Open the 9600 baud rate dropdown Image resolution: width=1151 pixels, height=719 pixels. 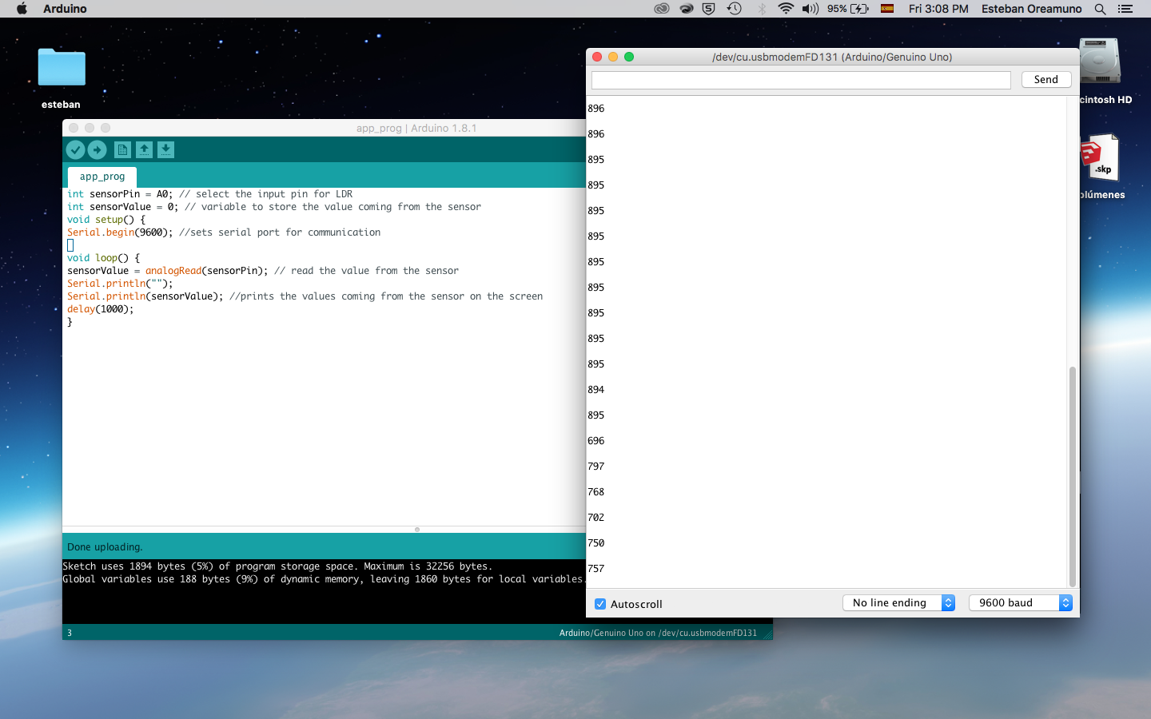click(1021, 603)
